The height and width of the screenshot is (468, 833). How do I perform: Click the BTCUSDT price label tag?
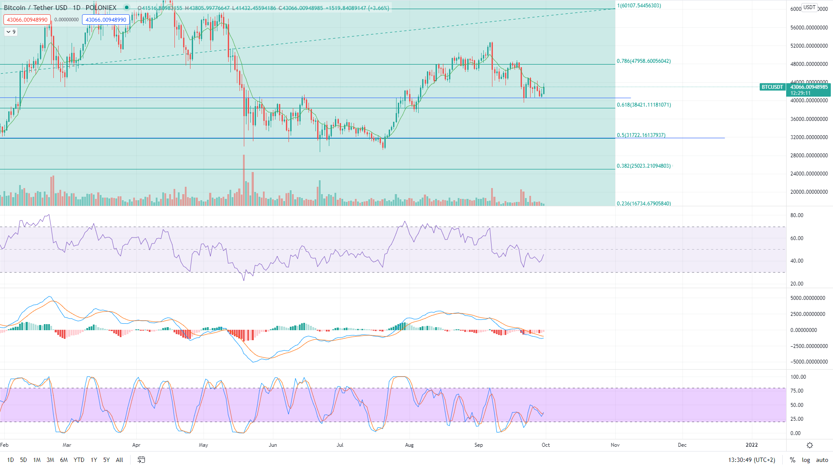[x=772, y=87]
